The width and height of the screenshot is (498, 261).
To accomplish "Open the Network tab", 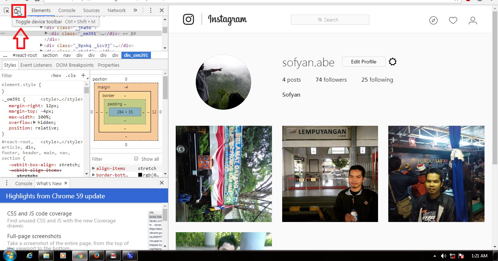I will tap(117, 10).
